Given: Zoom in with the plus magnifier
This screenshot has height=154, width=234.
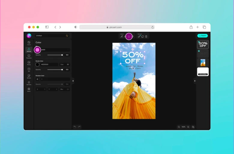Looking at the screenshot, I should (188, 127).
